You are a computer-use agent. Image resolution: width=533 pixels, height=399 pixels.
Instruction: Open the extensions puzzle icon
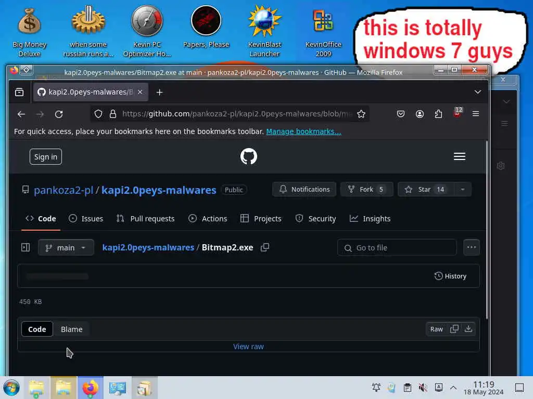[438, 114]
